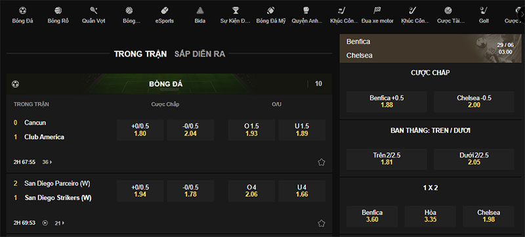The width and height of the screenshot is (525, 237).
Task: Click the Club America team name
Action: pos(44,137)
